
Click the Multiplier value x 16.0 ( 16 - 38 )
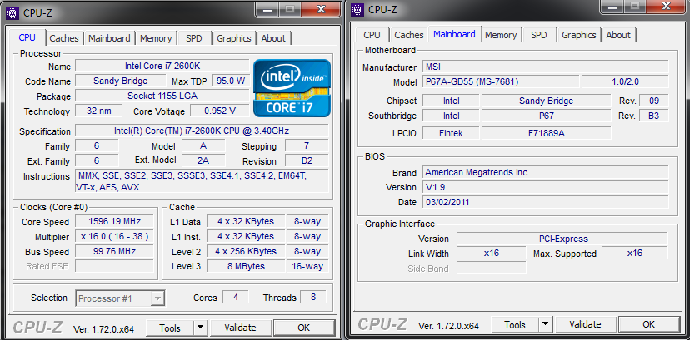coord(114,236)
